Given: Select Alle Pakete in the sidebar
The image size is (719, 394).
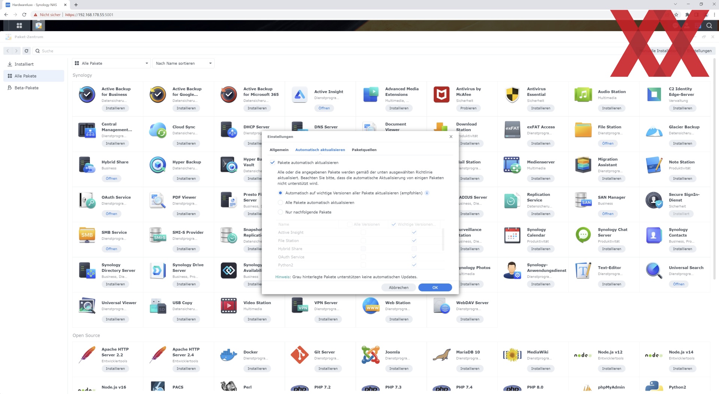Looking at the screenshot, I should point(34,76).
